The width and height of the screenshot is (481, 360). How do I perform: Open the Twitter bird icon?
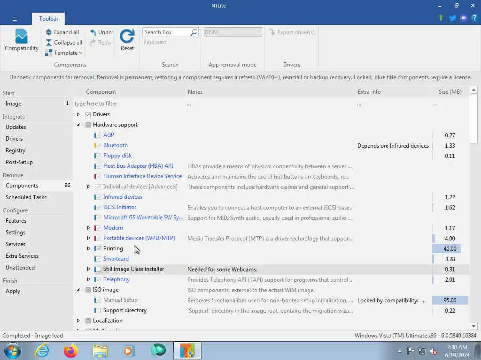[x=452, y=18]
